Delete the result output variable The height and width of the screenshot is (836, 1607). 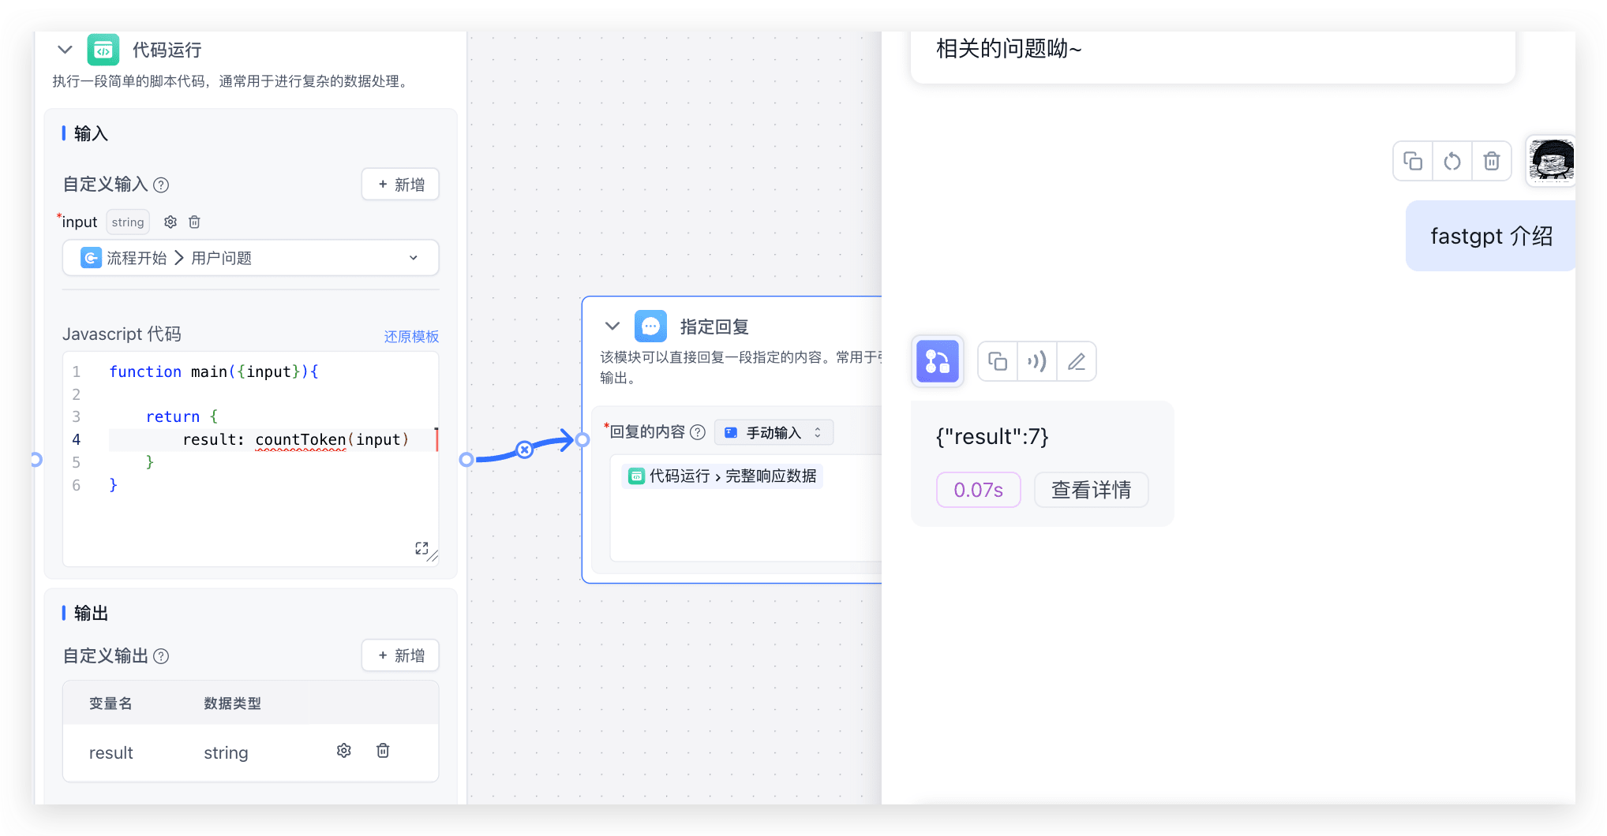(383, 751)
